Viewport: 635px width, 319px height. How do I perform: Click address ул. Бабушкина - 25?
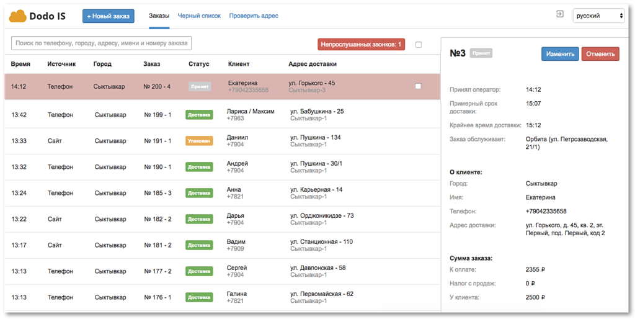click(317, 112)
